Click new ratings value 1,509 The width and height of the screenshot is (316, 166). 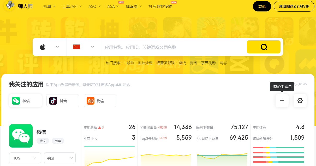(x=297, y=138)
